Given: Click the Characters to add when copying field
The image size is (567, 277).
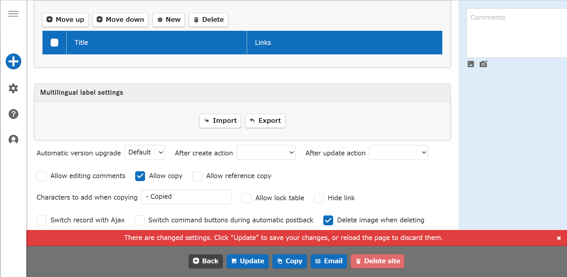Looking at the screenshot, I should click(186, 197).
